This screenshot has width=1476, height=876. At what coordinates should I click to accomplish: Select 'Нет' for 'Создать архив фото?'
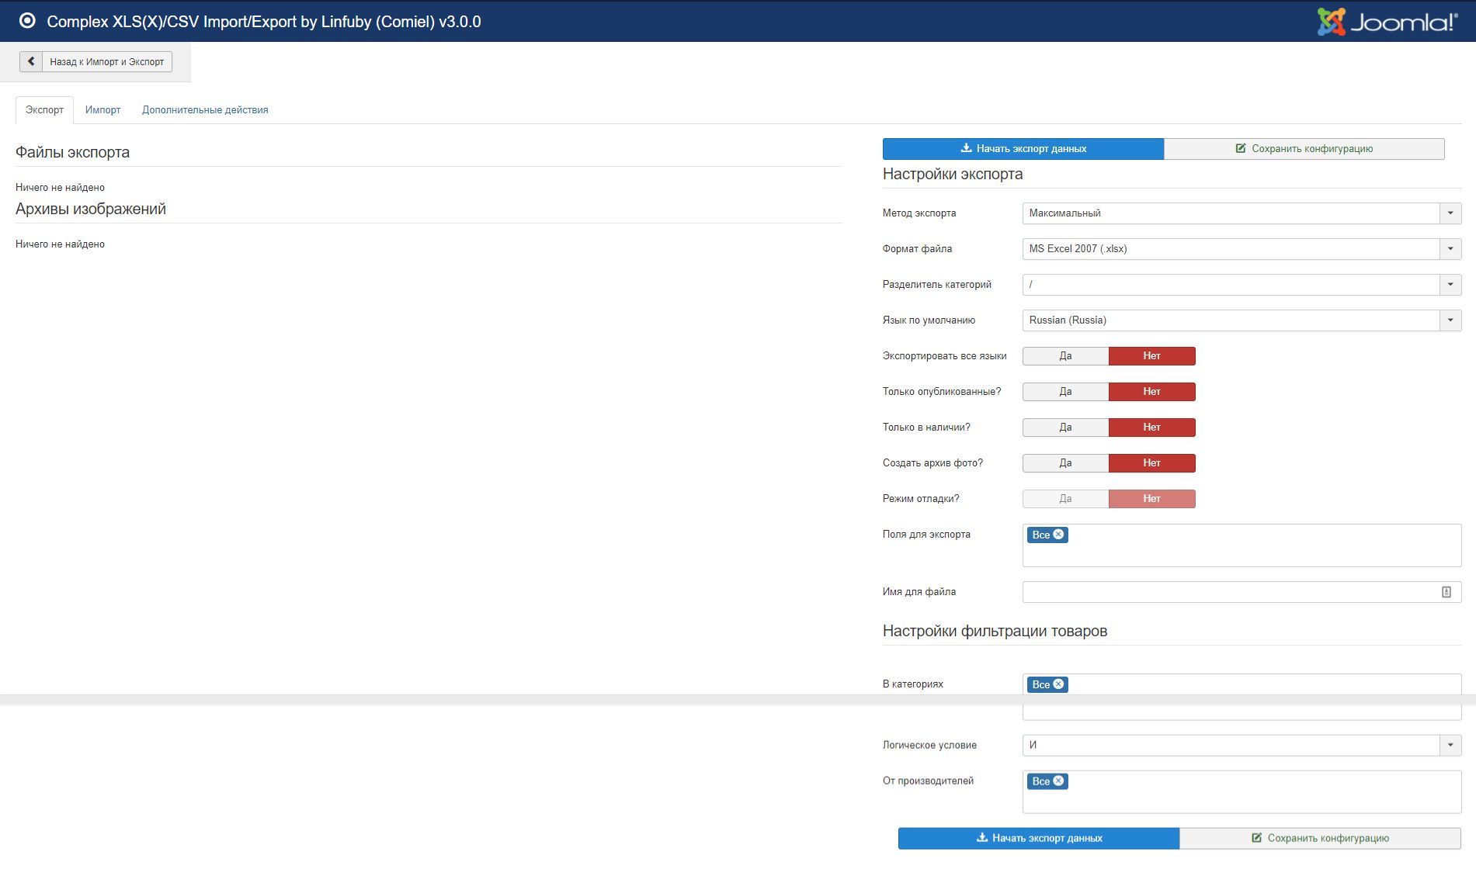[x=1151, y=463]
